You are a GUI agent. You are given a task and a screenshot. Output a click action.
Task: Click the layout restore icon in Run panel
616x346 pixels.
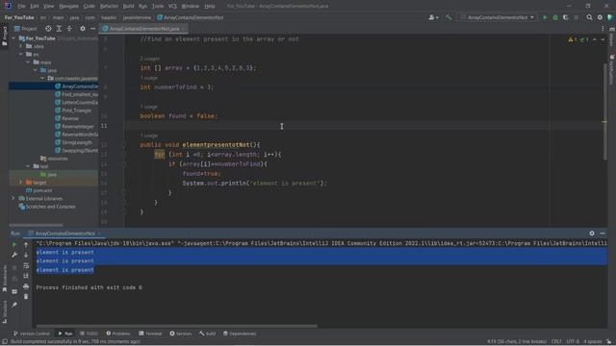click(x=14, y=292)
